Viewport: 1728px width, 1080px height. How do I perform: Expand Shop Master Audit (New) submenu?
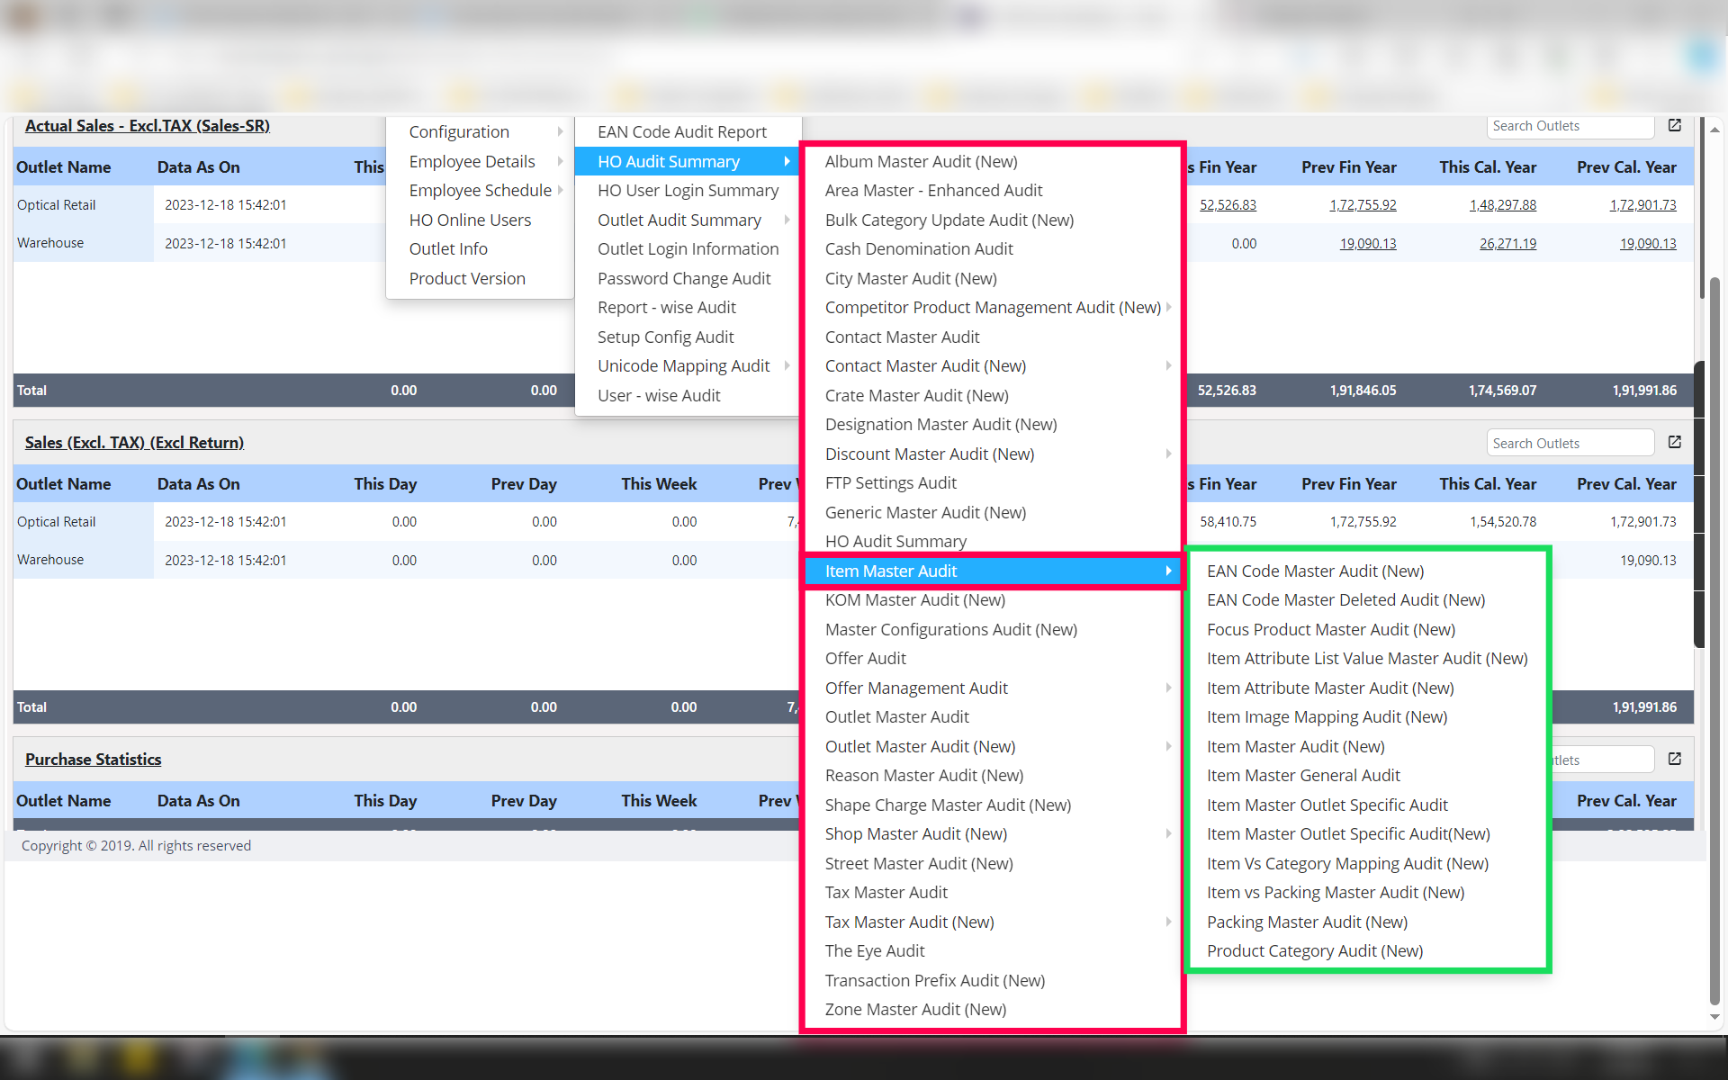tap(1168, 834)
